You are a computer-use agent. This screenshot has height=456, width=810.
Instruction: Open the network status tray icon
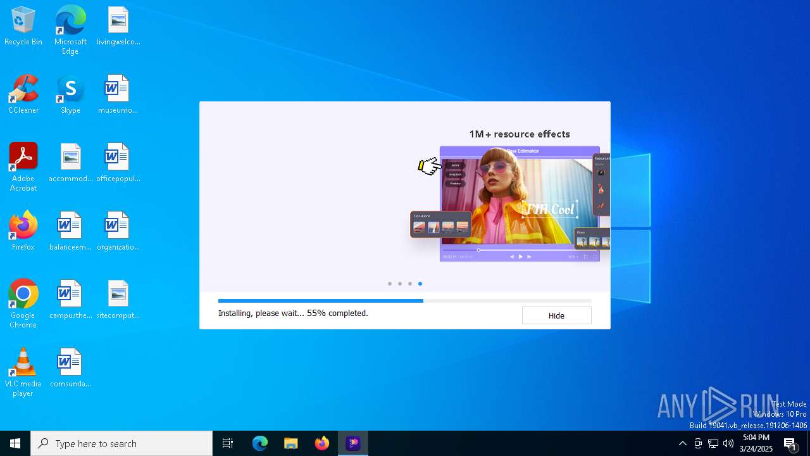pyautogui.click(x=713, y=443)
